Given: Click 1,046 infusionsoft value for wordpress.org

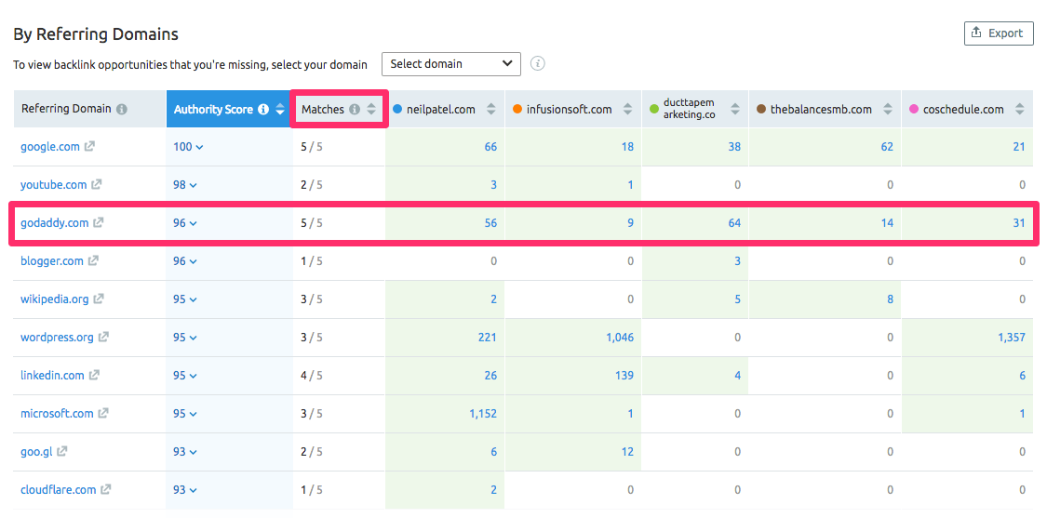Looking at the screenshot, I should coord(619,338).
